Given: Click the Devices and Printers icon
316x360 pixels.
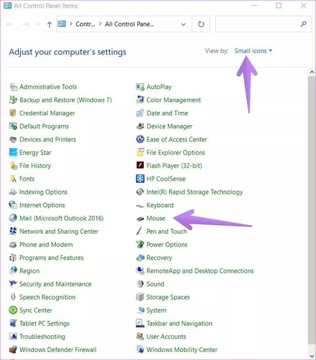Looking at the screenshot, I should click(x=13, y=139).
